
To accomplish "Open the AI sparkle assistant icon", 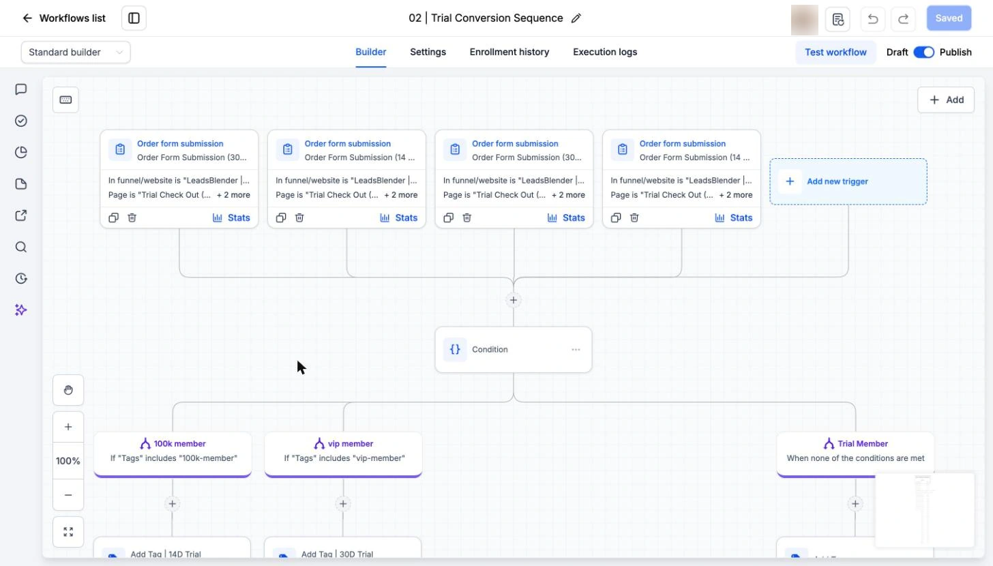I will (21, 310).
